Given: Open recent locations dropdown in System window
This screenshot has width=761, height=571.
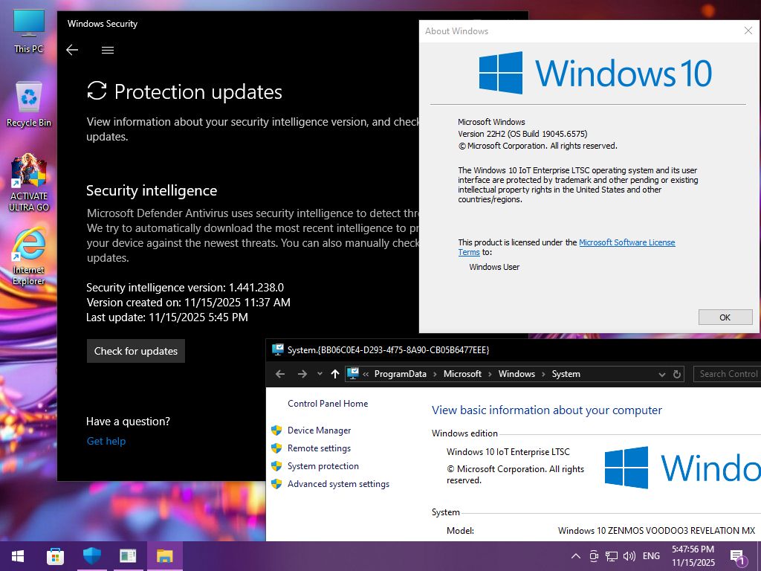Looking at the screenshot, I should 320,374.
